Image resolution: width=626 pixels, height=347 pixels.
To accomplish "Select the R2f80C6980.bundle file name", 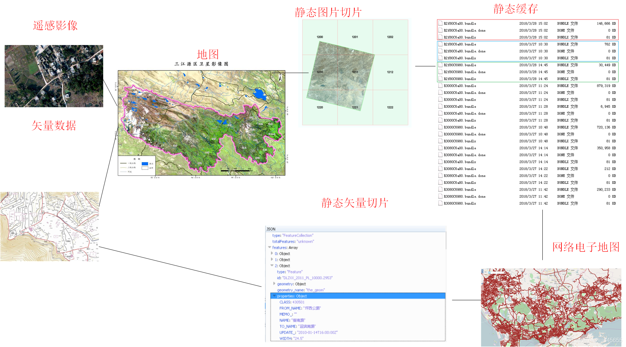I will (x=461, y=65).
